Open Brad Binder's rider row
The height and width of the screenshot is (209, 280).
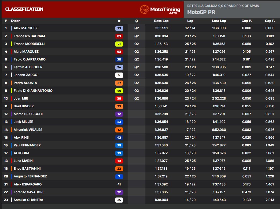click(24, 106)
